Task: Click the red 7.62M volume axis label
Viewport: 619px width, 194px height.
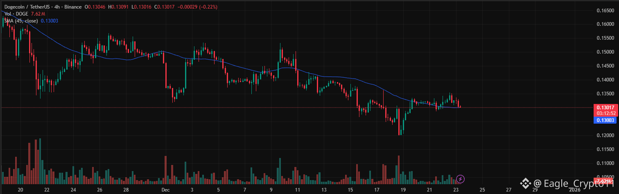Action: click(604, 181)
